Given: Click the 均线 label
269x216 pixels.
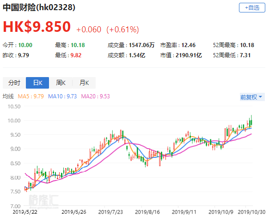Looking at the screenshot, I should [x=8, y=96].
